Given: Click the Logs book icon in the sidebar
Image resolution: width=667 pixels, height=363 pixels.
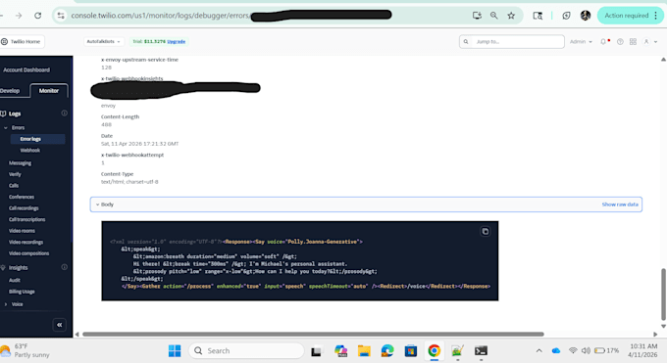Looking at the screenshot, I should 3,113.
